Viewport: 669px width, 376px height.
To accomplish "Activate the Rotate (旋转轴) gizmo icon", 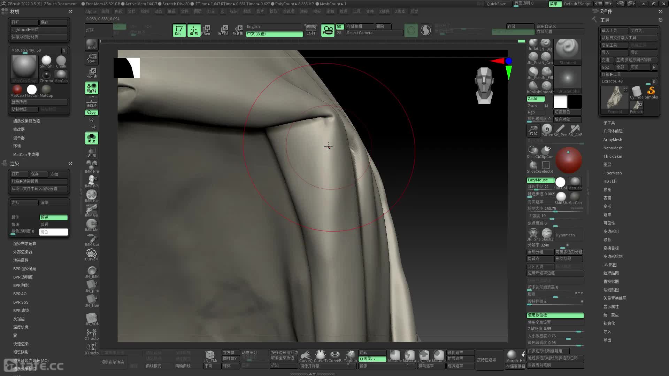I will [238, 30].
